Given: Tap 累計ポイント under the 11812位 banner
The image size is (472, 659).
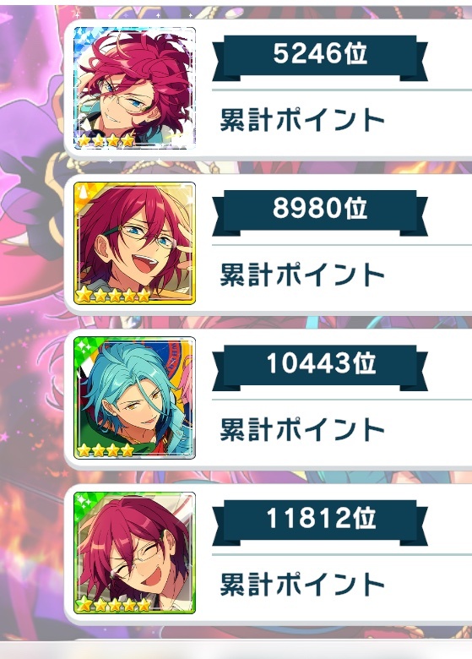Looking at the screenshot, I should pos(302,584).
